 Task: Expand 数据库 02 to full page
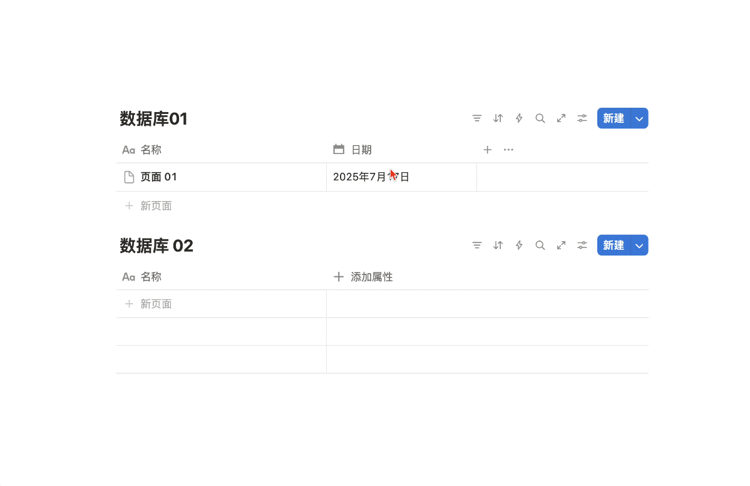click(561, 246)
